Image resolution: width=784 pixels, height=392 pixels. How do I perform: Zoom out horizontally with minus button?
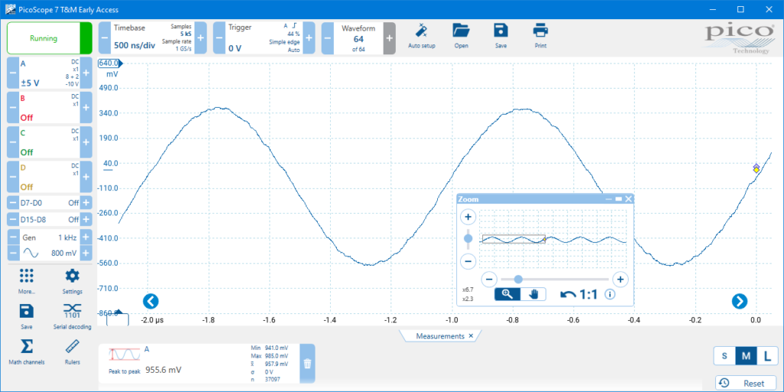tap(489, 279)
